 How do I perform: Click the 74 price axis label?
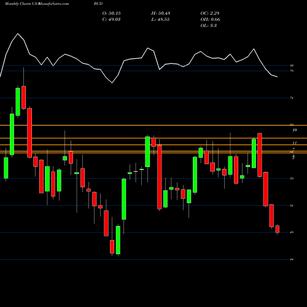[x=292, y=98]
